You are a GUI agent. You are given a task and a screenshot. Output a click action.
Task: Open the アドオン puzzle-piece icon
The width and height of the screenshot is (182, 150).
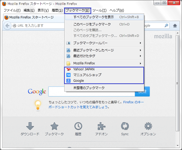click(101, 126)
